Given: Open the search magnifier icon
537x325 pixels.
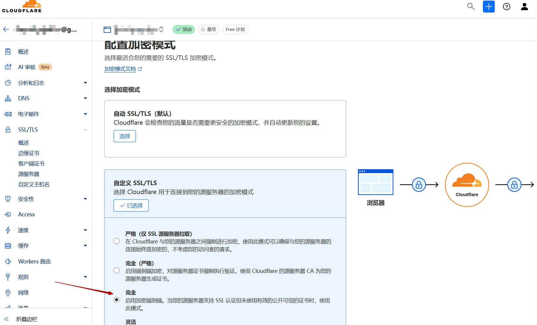Looking at the screenshot, I should [x=471, y=7].
